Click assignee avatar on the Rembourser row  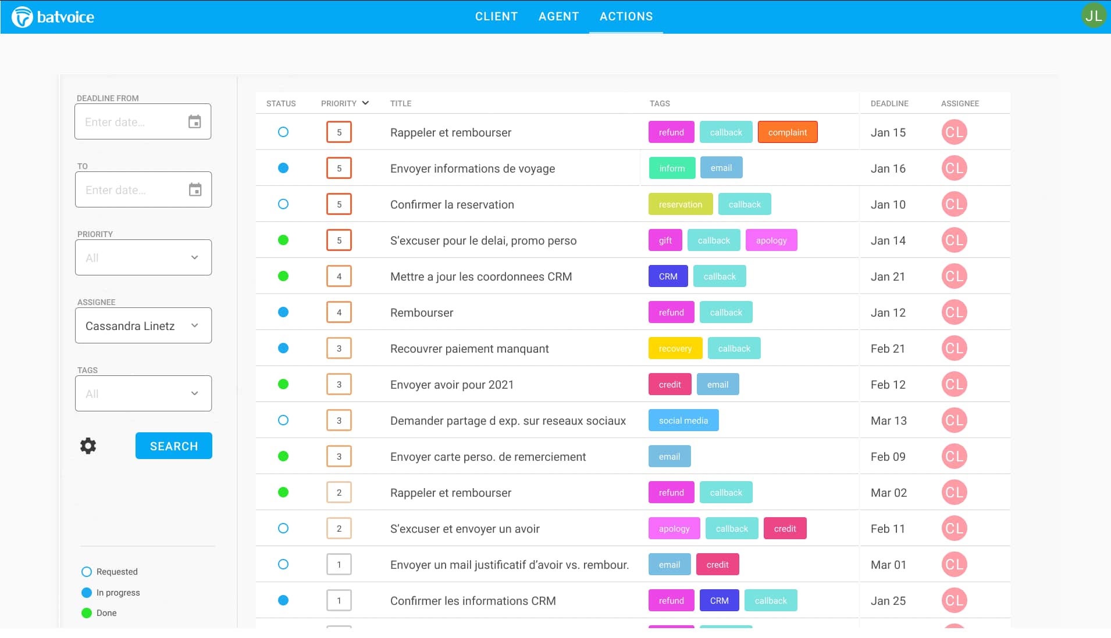click(954, 313)
